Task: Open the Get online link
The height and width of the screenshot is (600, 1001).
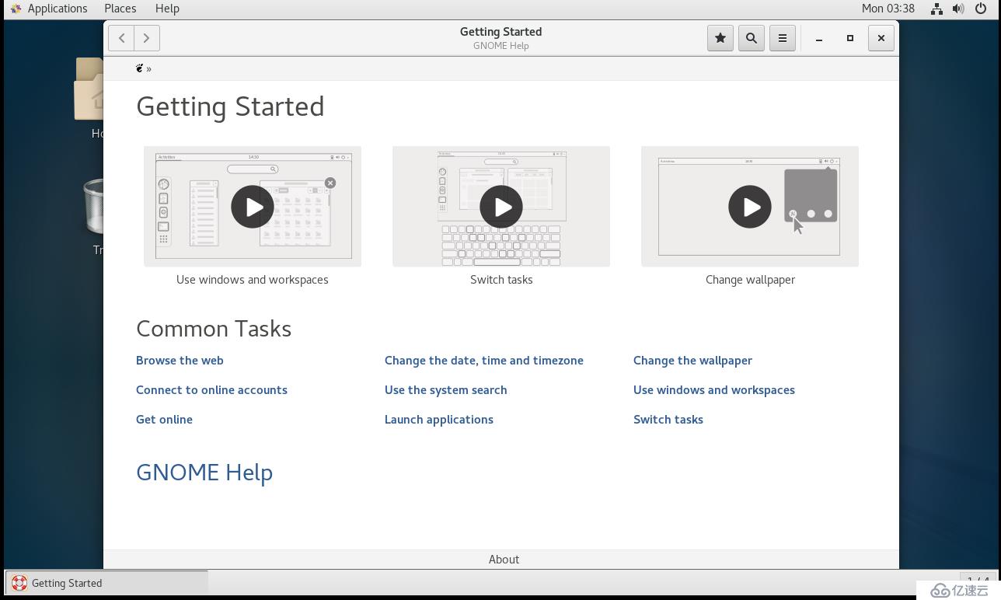Action: click(164, 420)
